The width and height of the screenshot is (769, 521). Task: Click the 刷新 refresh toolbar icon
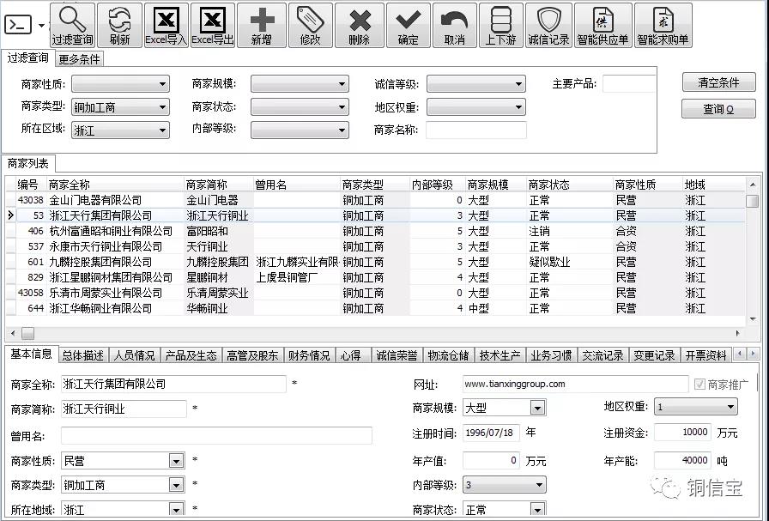(119, 19)
